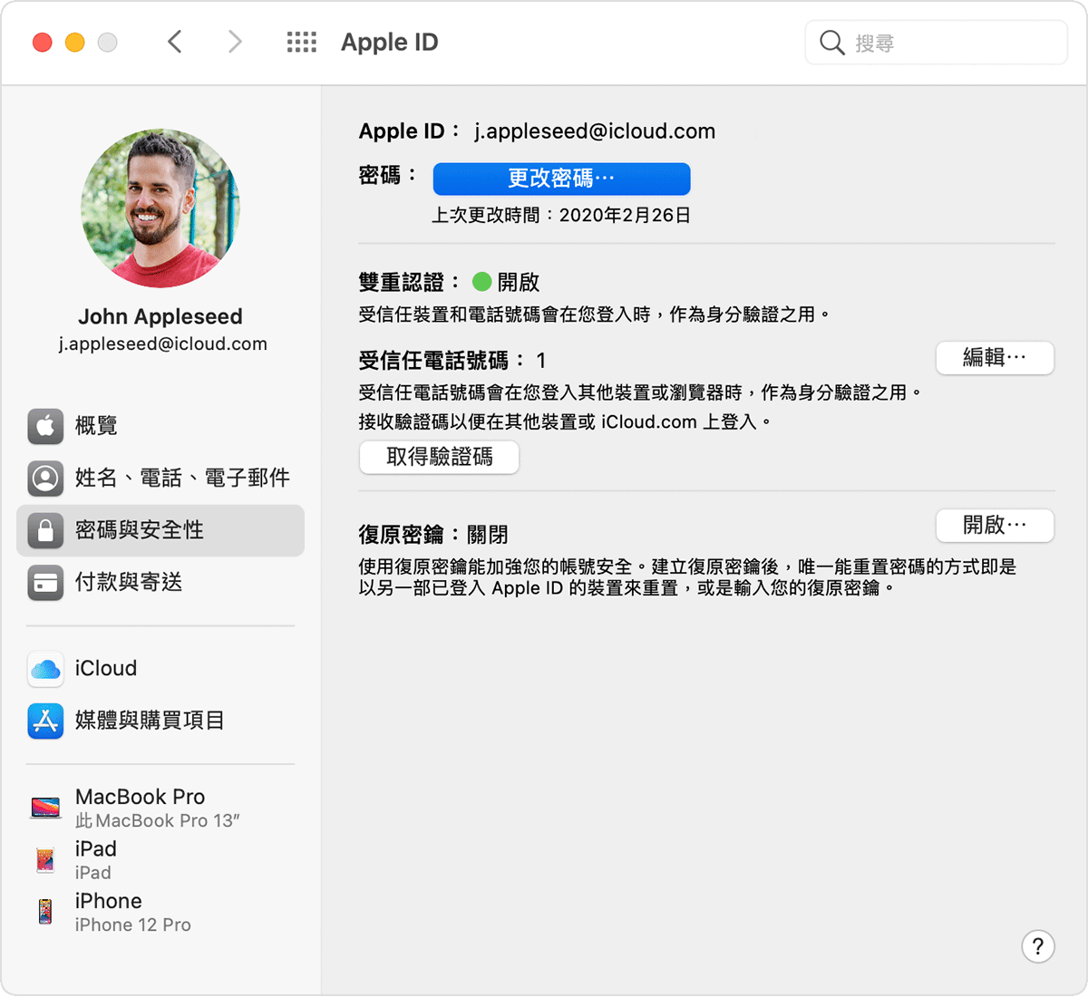The width and height of the screenshot is (1088, 997).
Task: Click the Apple logo 概覽 icon
Action: 45,426
